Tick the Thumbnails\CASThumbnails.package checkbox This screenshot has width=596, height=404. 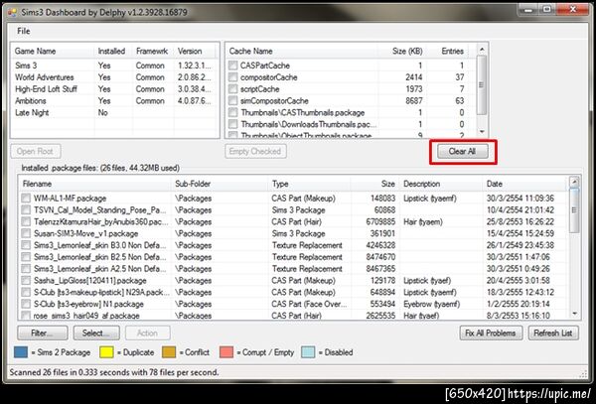(x=233, y=112)
